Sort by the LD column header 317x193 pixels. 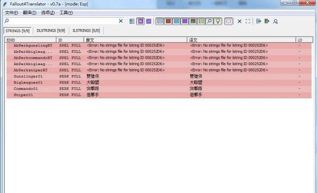point(304,40)
